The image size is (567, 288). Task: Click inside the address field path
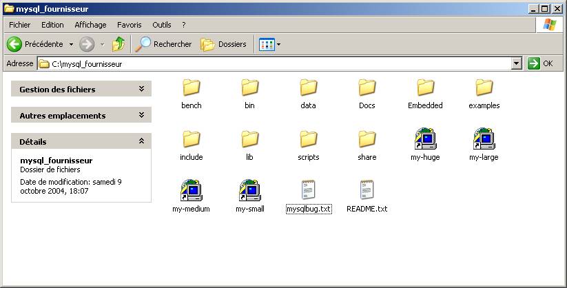276,63
